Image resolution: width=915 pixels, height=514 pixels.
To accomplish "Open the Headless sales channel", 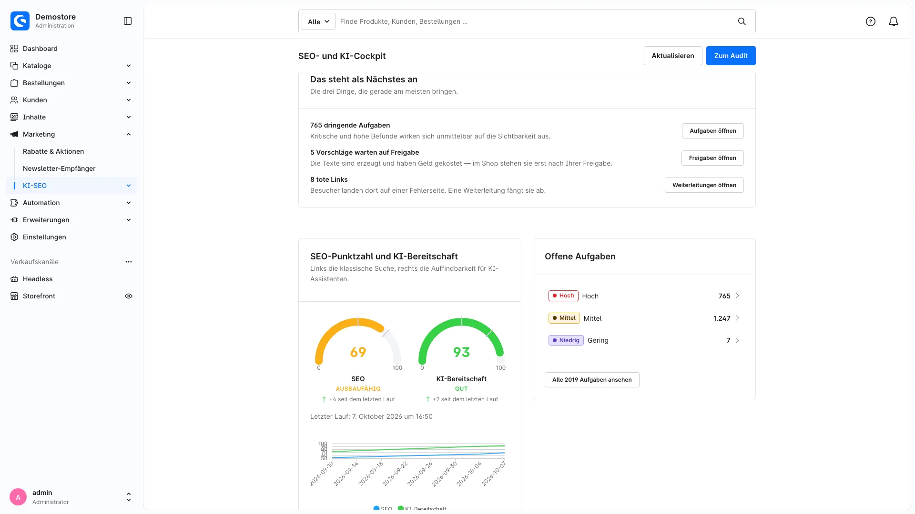I will coord(71,279).
